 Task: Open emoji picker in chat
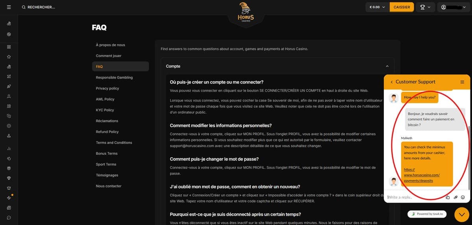pyautogui.click(x=463, y=197)
